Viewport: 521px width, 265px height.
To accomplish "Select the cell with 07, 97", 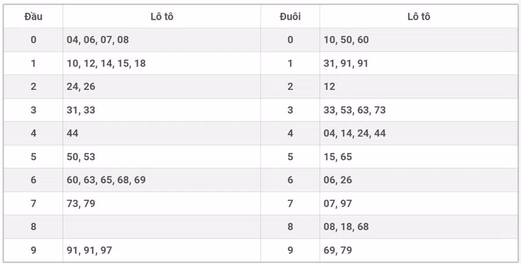I will click(338, 204).
